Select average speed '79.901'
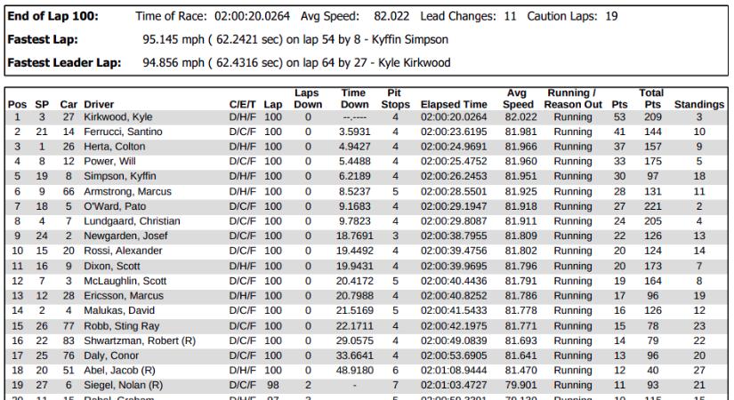Viewport: 734px width, 400px height. (520, 386)
